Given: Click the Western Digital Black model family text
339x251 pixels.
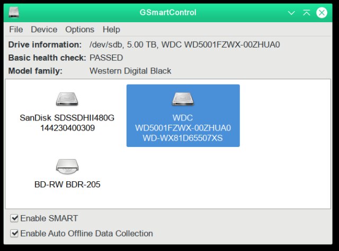Looking at the screenshot, I should [x=130, y=71].
